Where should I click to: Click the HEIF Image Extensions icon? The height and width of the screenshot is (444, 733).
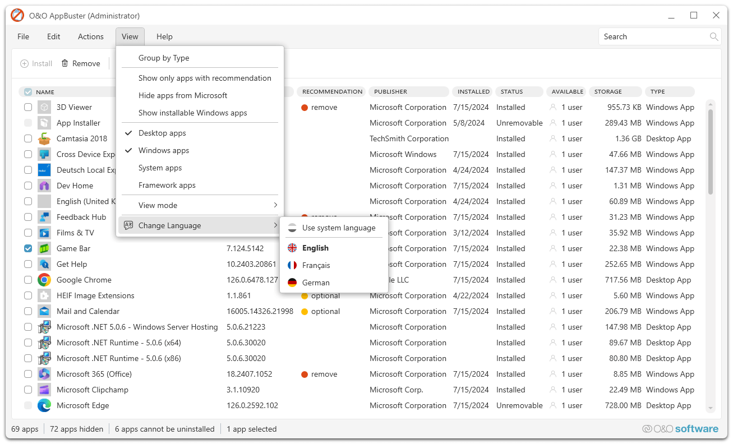[x=44, y=295]
